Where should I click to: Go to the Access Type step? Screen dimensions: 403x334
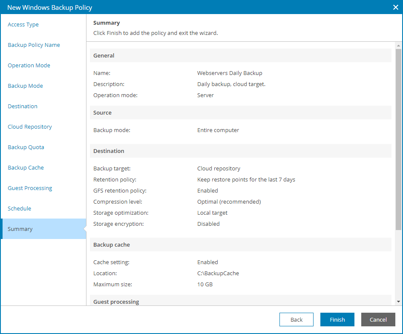pyautogui.click(x=23, y=25)
